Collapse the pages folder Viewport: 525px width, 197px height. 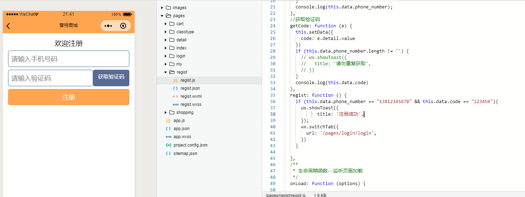[162, 16]
